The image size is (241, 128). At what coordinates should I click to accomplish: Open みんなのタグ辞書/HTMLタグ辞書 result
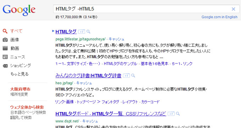[88, 76]
